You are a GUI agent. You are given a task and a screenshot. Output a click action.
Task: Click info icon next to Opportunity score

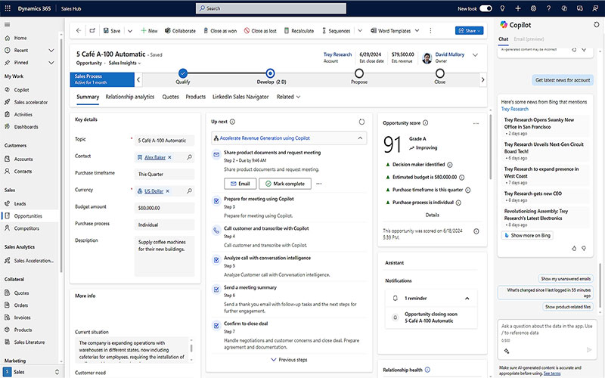tap(425, 123)
